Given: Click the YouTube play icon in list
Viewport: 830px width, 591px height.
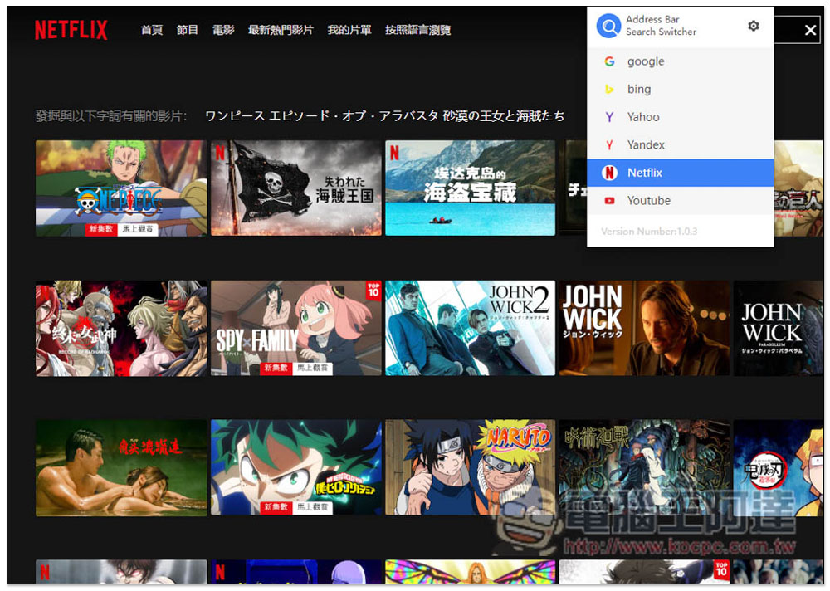Looking at the screenshot, I should [x=609, y=201].
